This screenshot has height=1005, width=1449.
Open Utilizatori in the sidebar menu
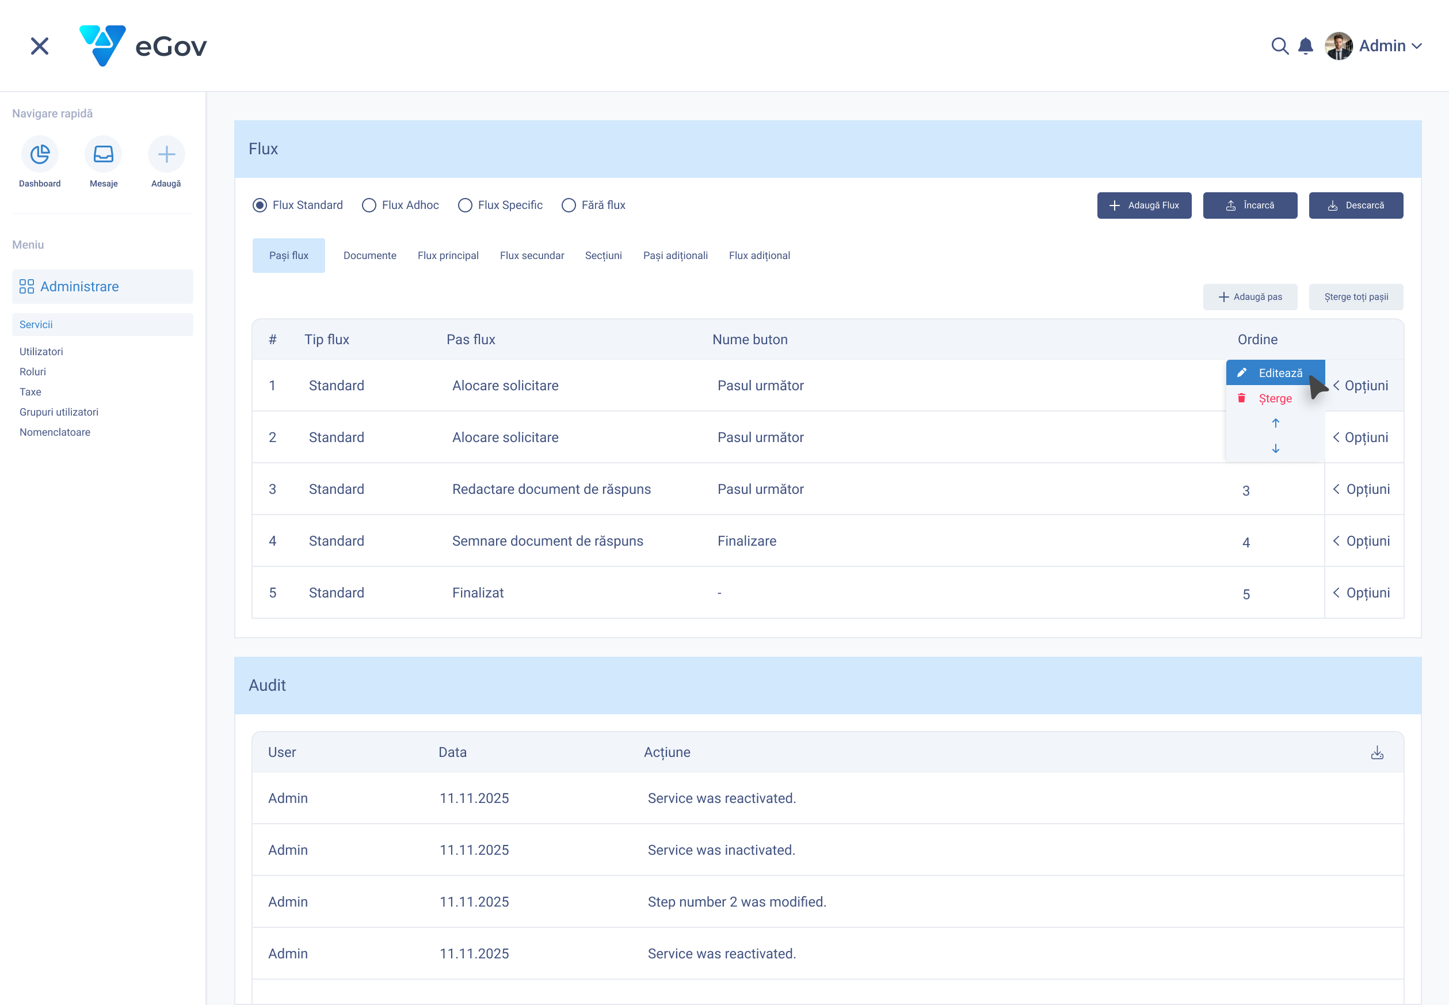41,351
